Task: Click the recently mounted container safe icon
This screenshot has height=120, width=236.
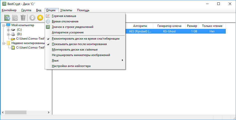Action: pos(13,48)
